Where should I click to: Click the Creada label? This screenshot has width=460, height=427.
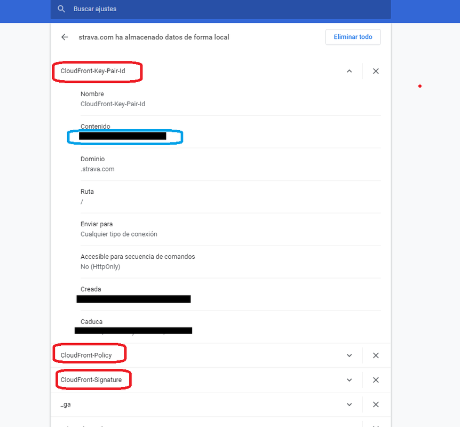(x=91, y=289)
